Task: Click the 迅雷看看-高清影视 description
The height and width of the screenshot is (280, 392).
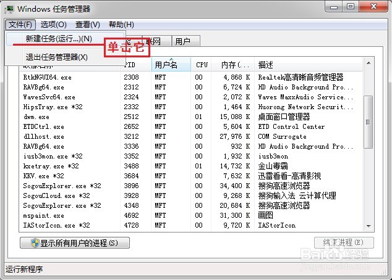Action: (x=289, y=176)
